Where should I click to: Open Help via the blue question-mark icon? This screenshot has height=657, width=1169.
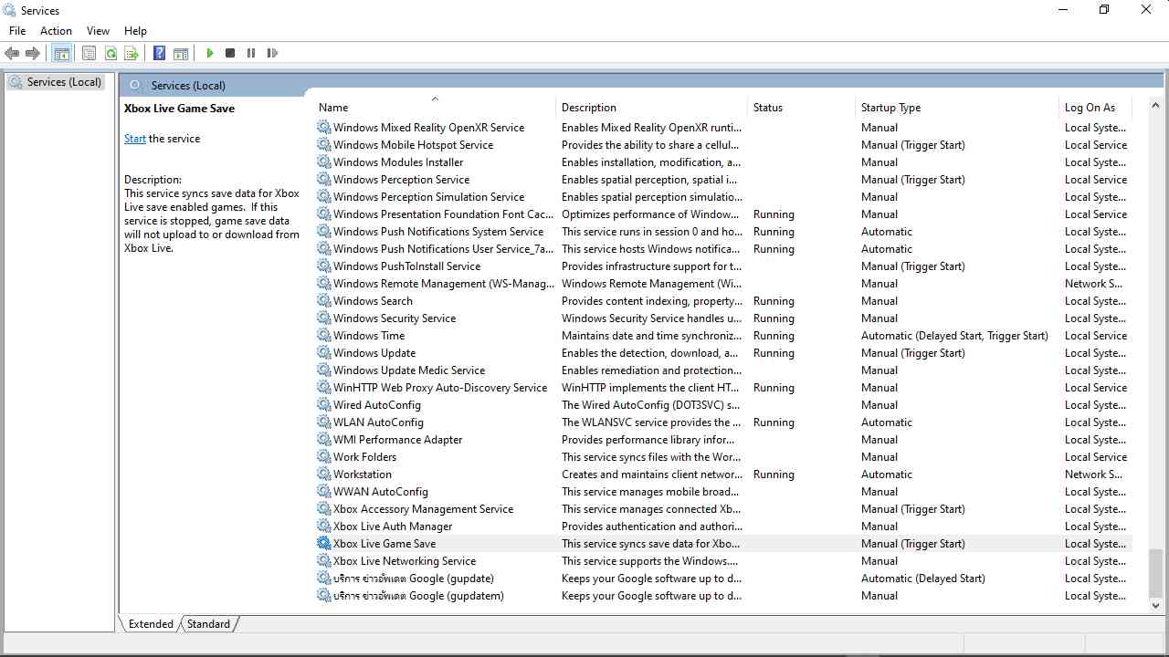pos(159,53)
